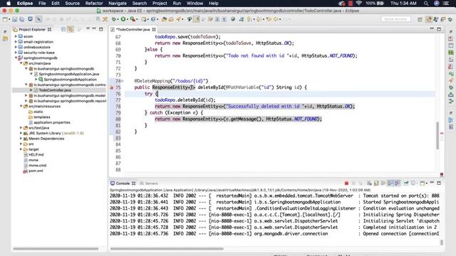This screenshot has width=456, height=256.
Task: Click the Quick Access search field
Action: point(396,19)
